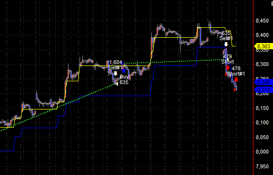Click the 8,450 price axis label
This screenshot has width=273, height=175.
262,21
